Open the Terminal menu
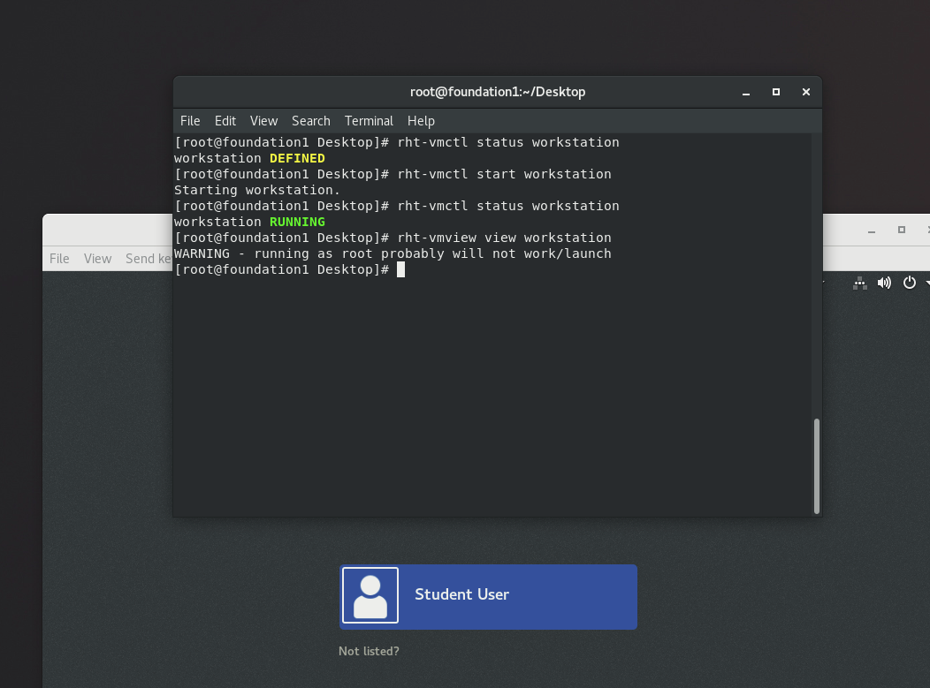This screenshot has height=688, width=930. 369,121
